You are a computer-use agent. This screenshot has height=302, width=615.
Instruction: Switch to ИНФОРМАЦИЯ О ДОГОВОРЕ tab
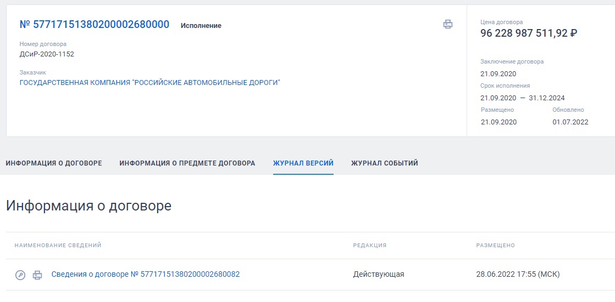(x=54, y=163)
